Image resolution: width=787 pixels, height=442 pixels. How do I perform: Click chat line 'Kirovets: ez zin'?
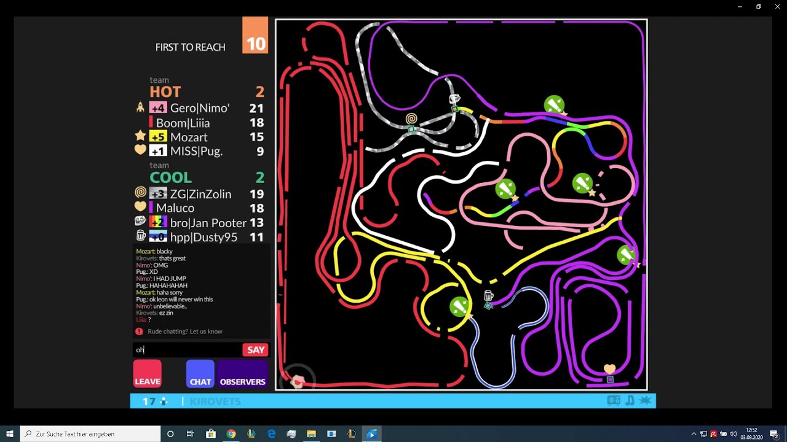tap(154, 313)
